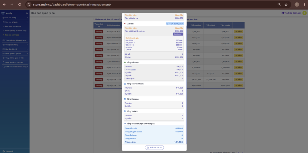This screenshot has height=153, width=308.
Task: Click Xuất báo cáo ca button
Action: pyautogui.click(x=154, y=148)
